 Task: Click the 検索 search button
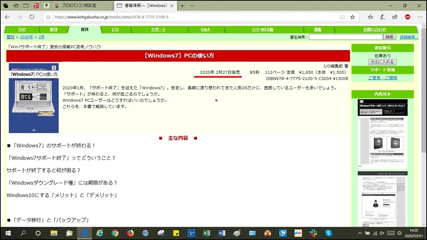point(389,37)
